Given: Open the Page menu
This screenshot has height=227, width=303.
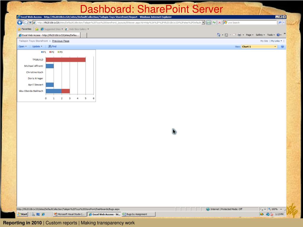Looking at the screenshot, I should click(x=249, y=35).
